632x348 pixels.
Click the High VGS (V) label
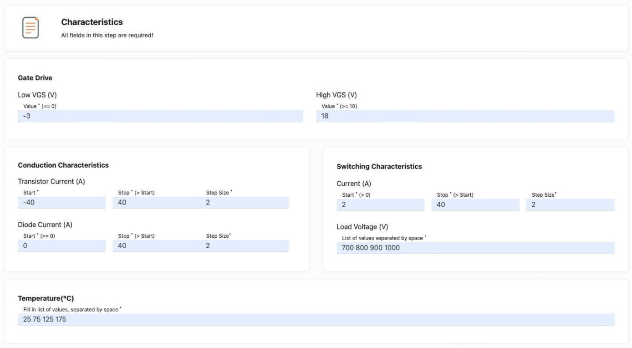click(336, 95)
